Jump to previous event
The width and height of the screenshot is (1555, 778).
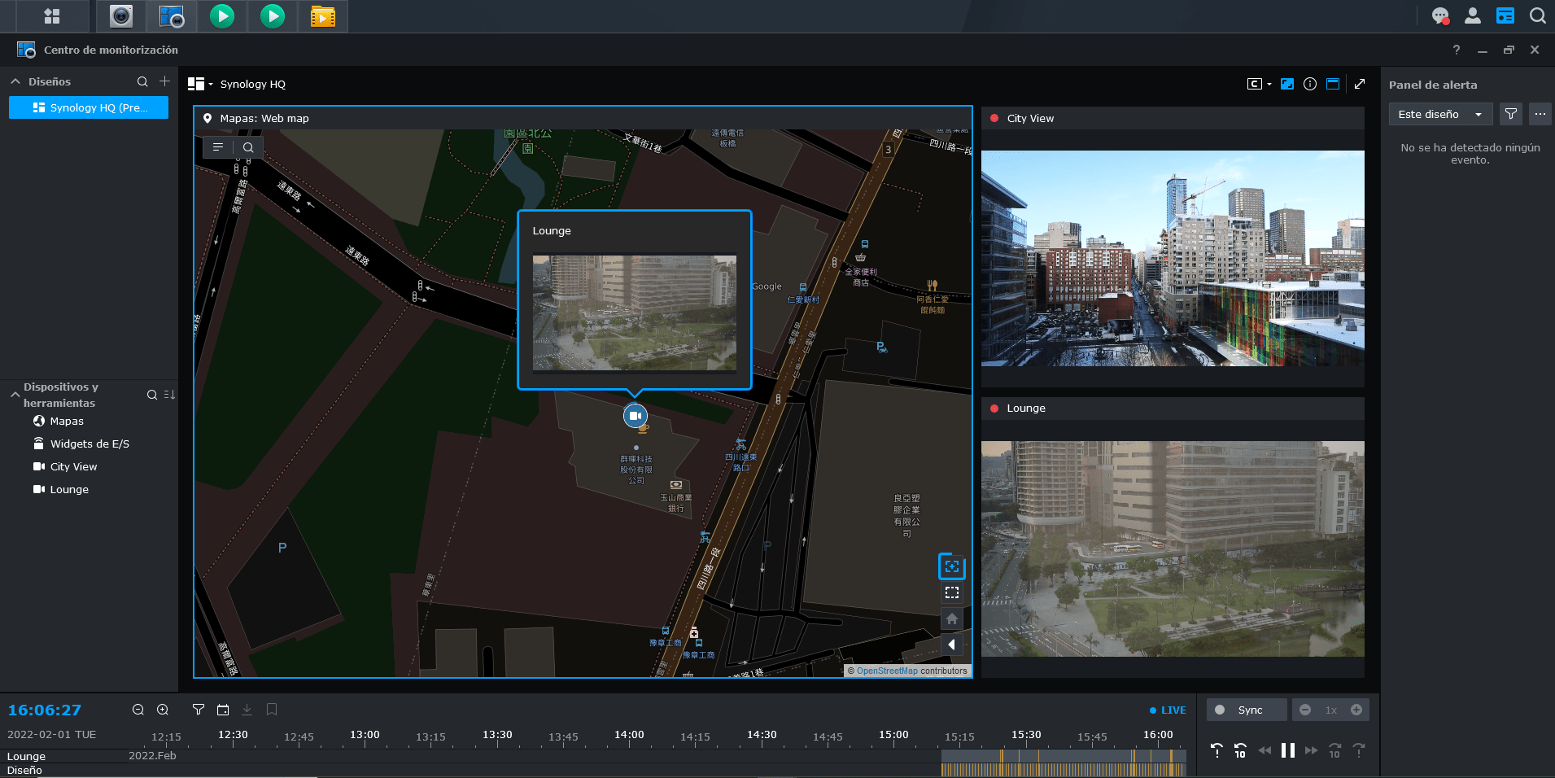(1216, 750)
